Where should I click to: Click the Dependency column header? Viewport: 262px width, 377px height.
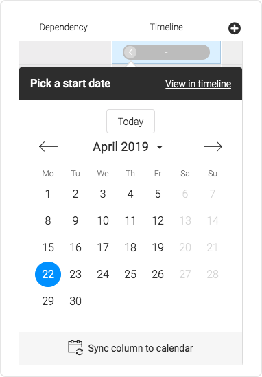coord(64,27)
